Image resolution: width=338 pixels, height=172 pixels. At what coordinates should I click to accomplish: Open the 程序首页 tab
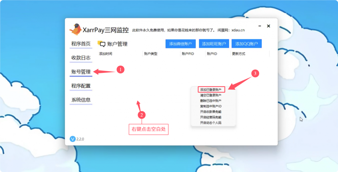pos(81,44)
